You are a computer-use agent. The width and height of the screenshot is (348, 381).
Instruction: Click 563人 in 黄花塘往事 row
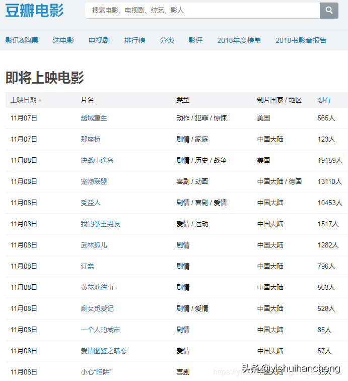coord(326,287)
